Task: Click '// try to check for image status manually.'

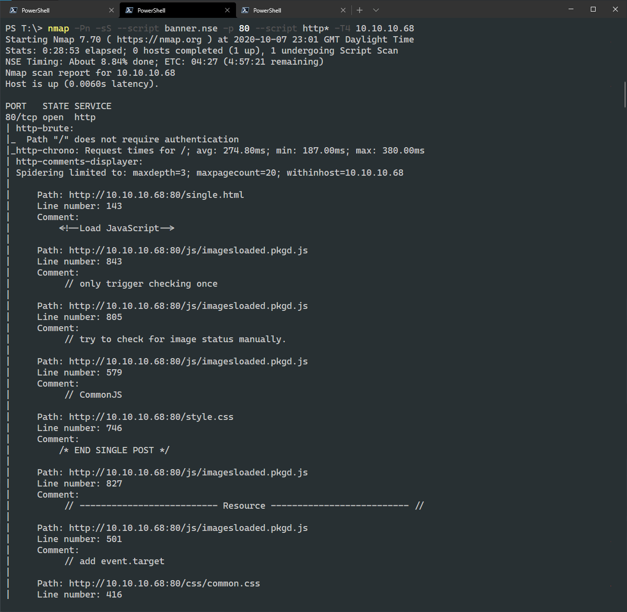Action: click(175, 339)
